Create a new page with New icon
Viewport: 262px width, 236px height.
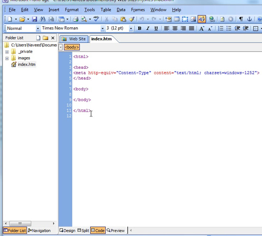pyautogui.click(x=10, y=19)
